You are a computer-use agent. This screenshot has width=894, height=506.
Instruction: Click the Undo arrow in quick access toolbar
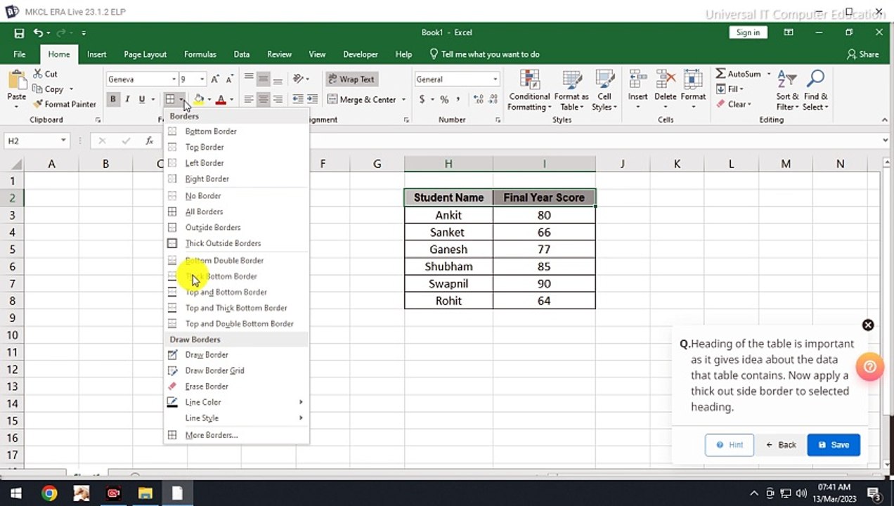(x=37, y=32)
